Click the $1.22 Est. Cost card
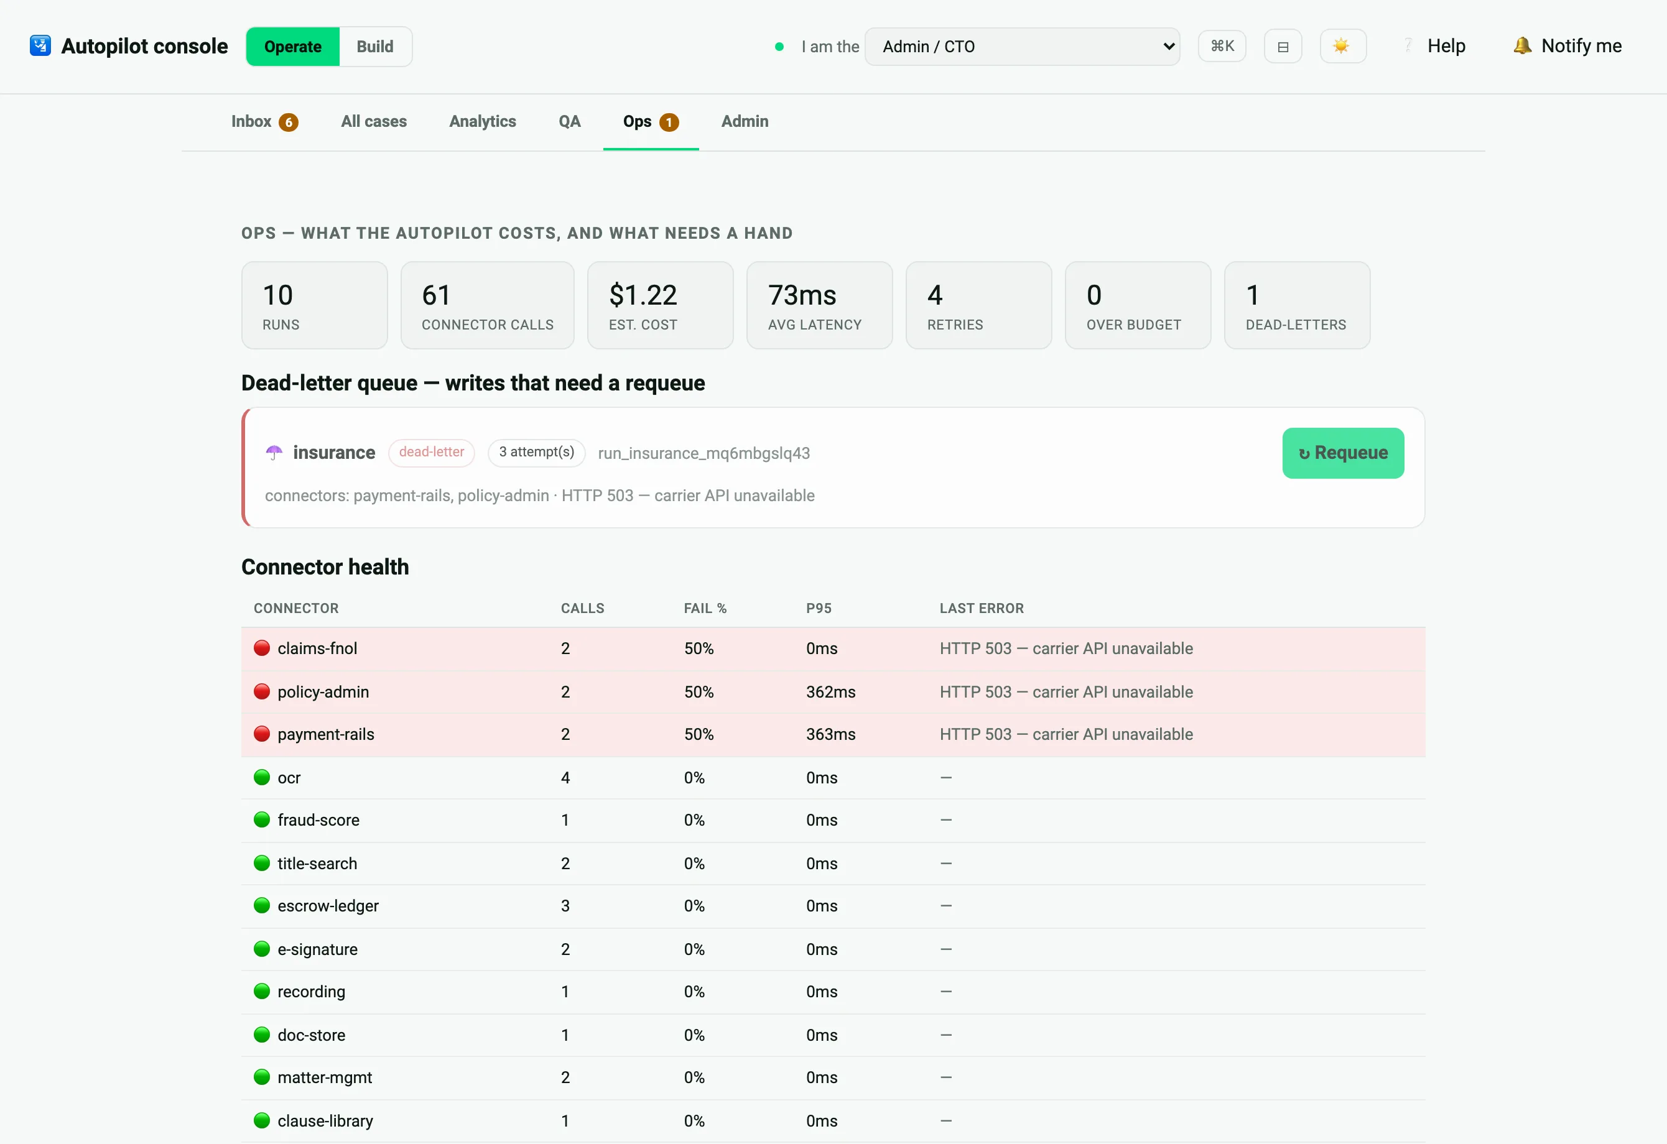 660,305
